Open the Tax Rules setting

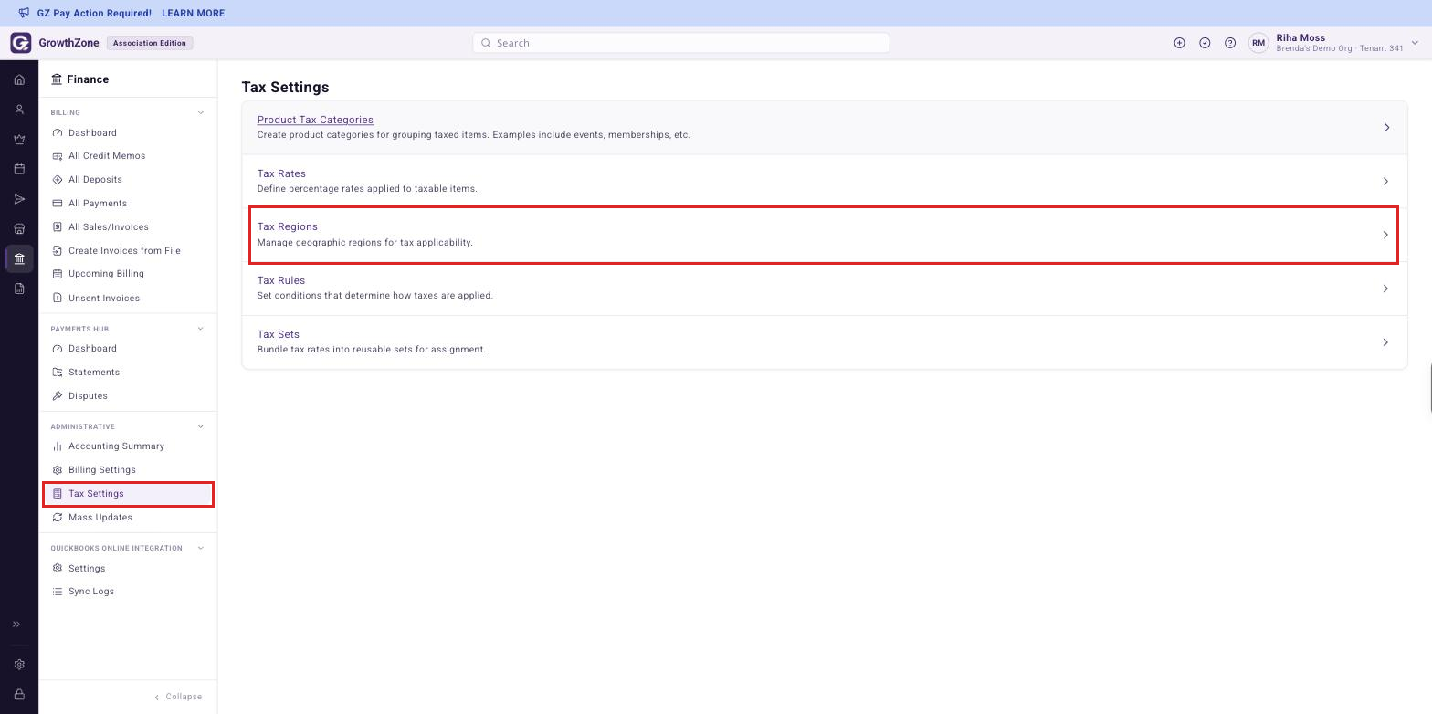click(824, 289)
